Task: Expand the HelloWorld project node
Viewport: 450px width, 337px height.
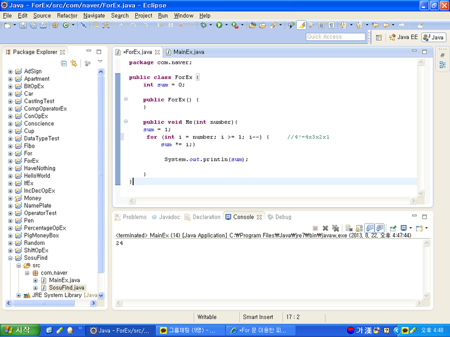Action: [10, 176]
